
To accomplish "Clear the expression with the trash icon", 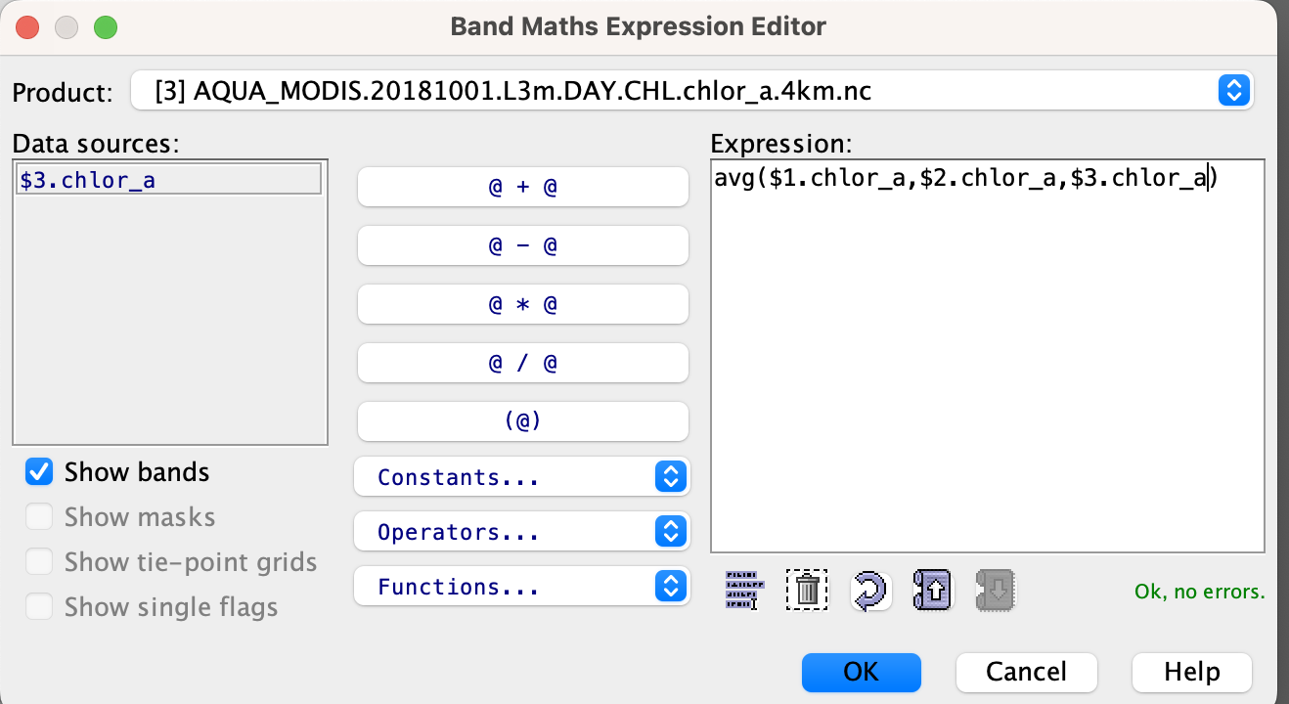I will (807, 590).
